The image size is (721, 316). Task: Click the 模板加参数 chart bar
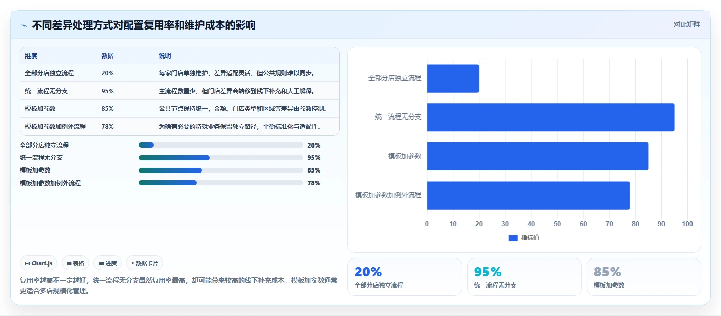point(537,156)
